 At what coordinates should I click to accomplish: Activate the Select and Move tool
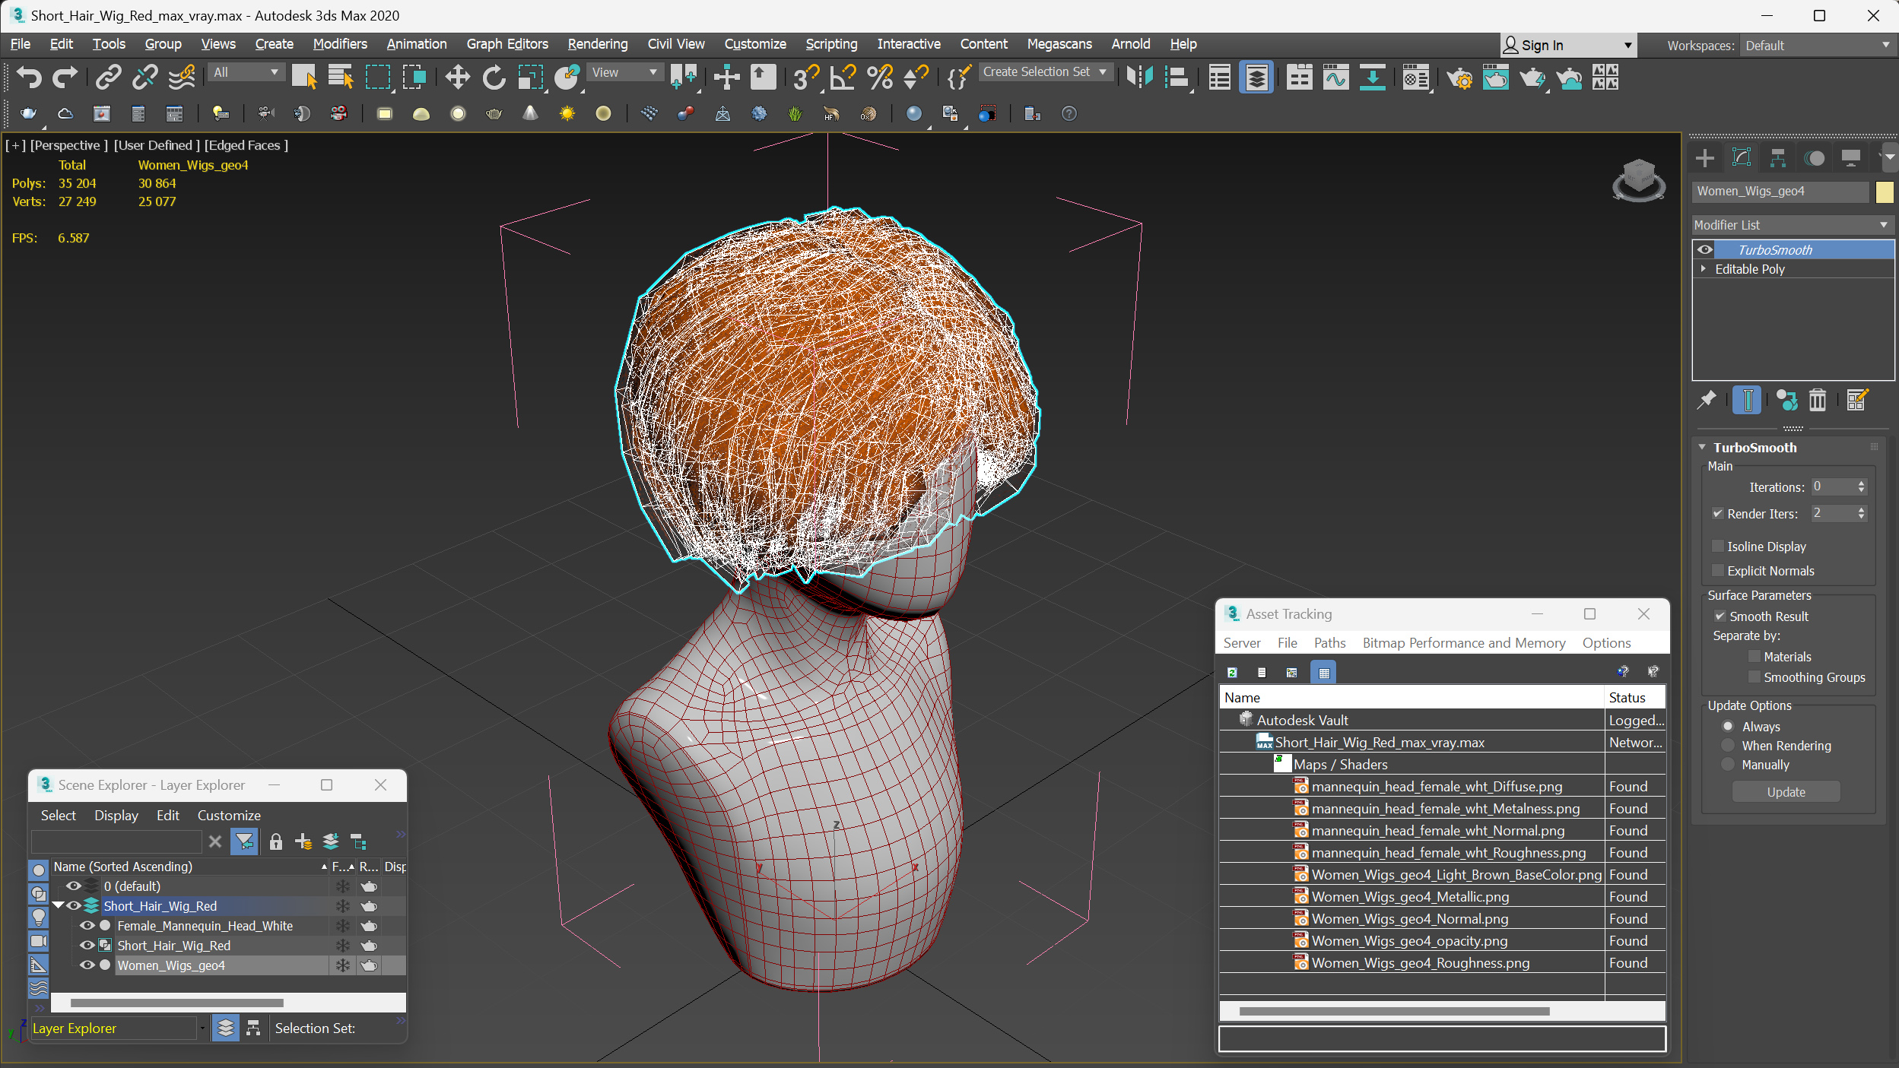click(457, 77)
